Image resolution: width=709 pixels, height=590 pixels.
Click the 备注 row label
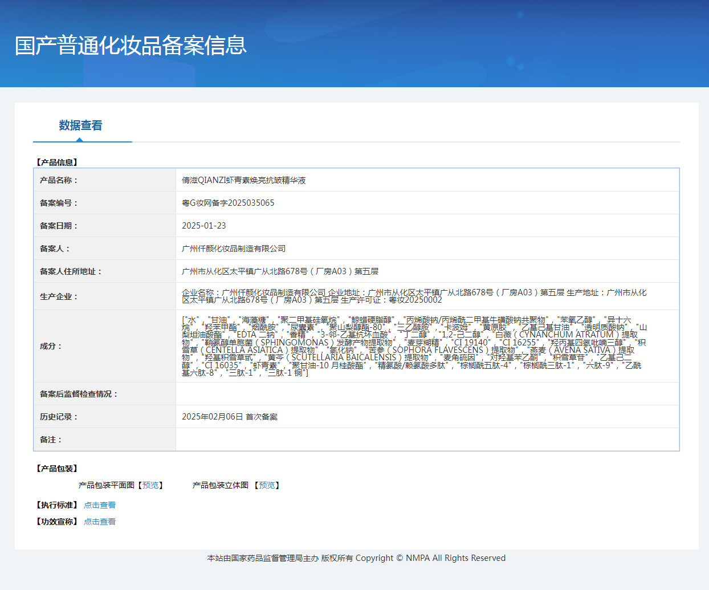coord(51,440)
